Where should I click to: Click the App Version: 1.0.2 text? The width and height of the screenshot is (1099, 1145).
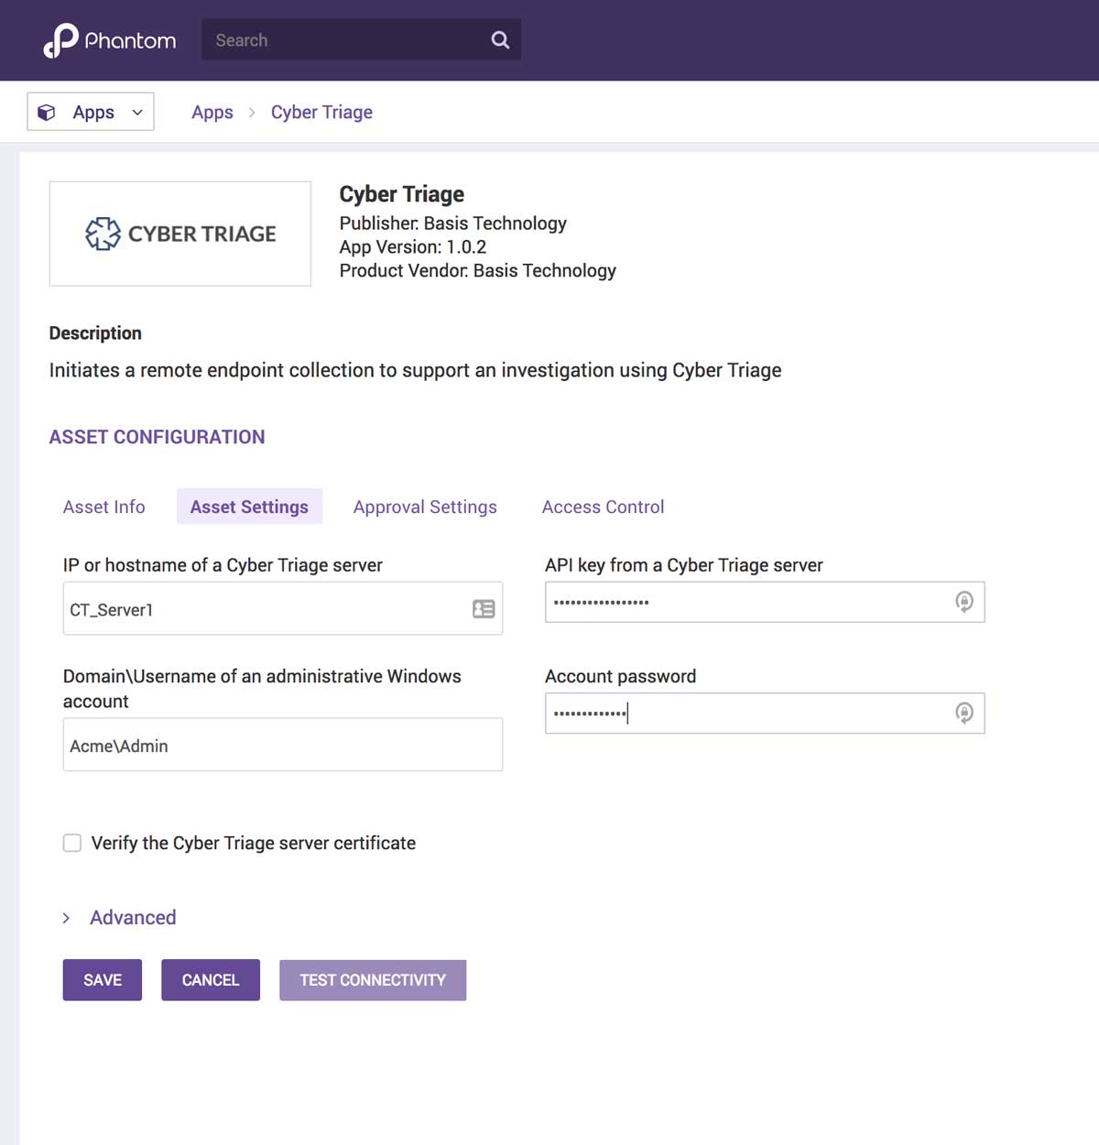tap(413, 247)
